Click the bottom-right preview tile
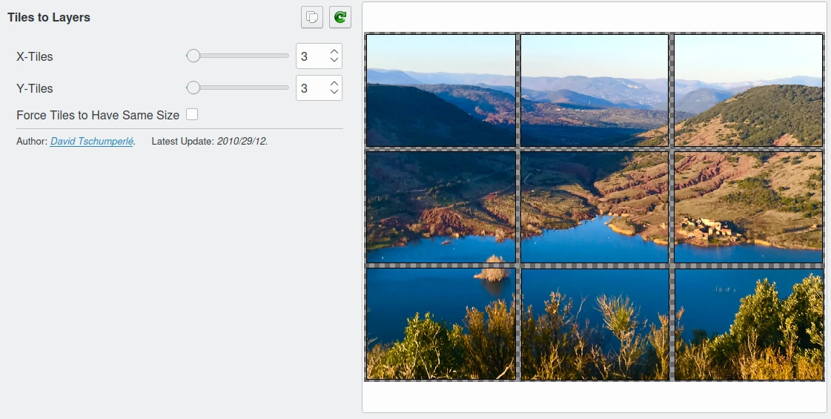The image size is (831, 419). coord(748,324)
